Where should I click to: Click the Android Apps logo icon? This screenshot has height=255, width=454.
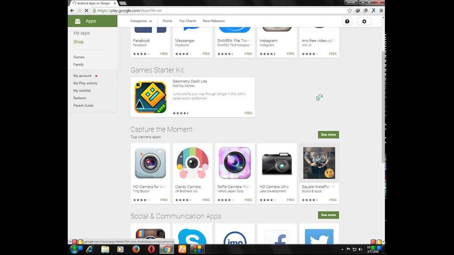78,21
